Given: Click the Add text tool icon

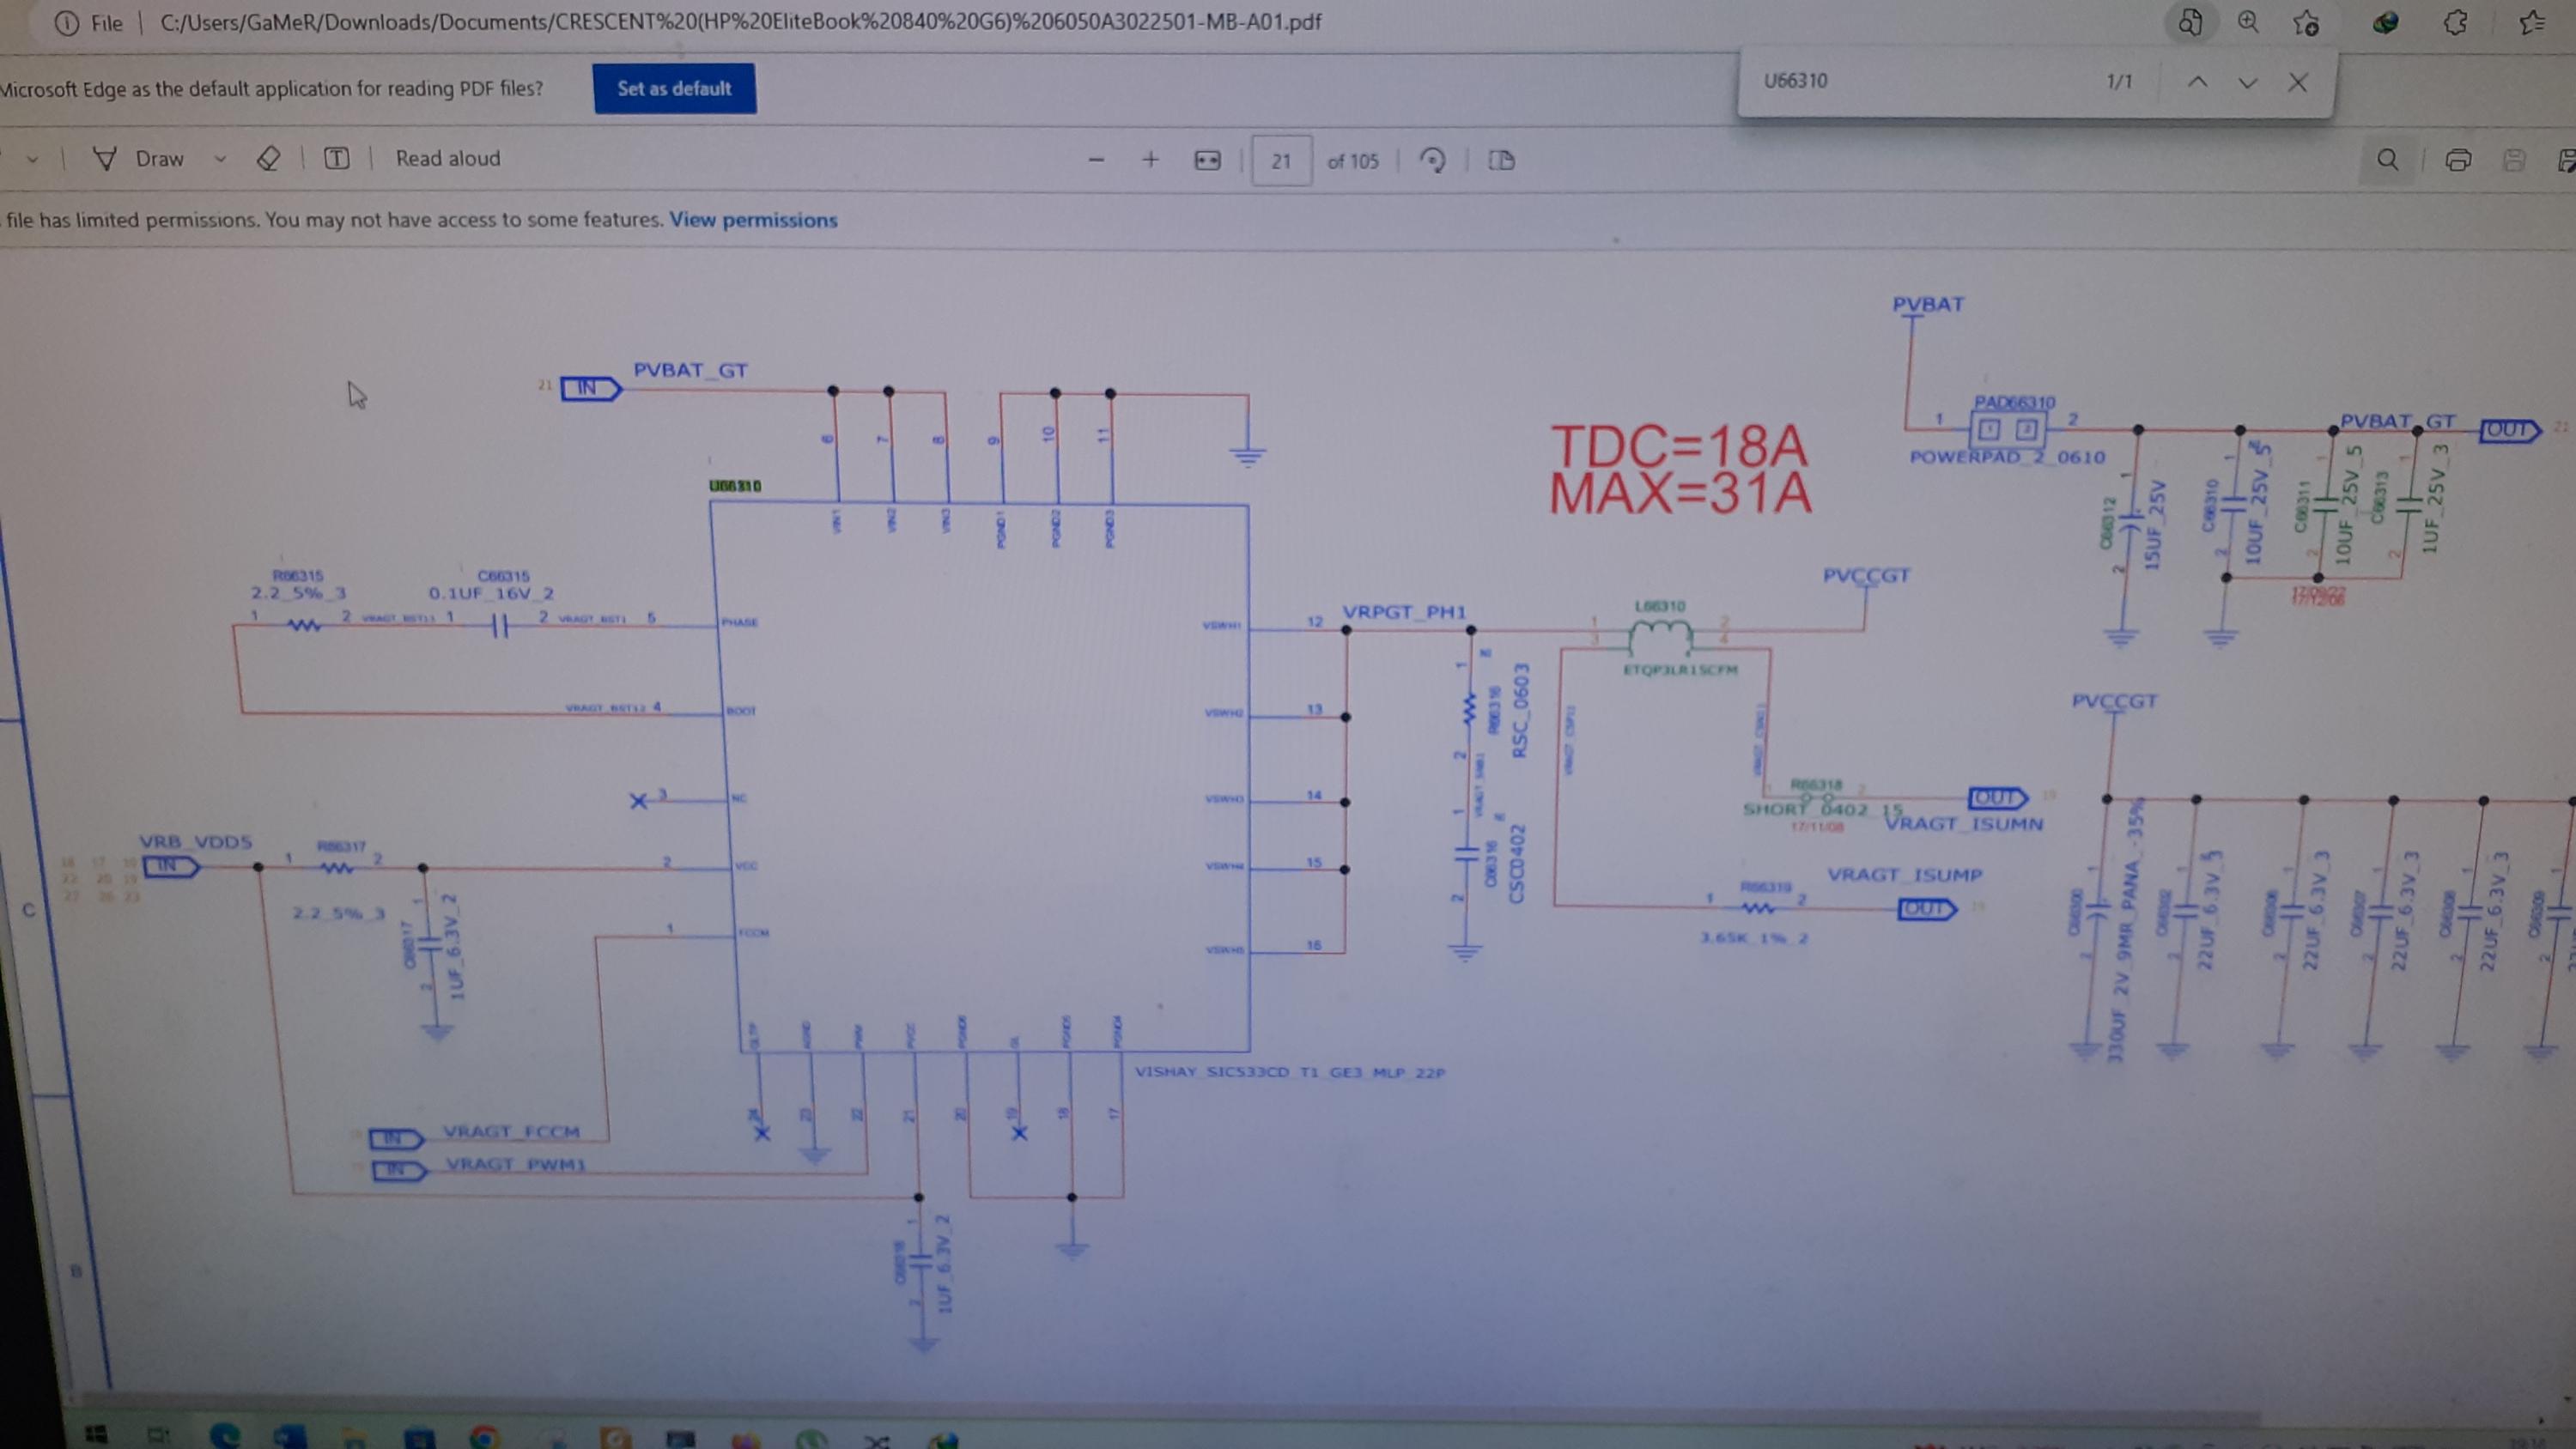Looking at the screenshot, I should (x=337, y=159).
